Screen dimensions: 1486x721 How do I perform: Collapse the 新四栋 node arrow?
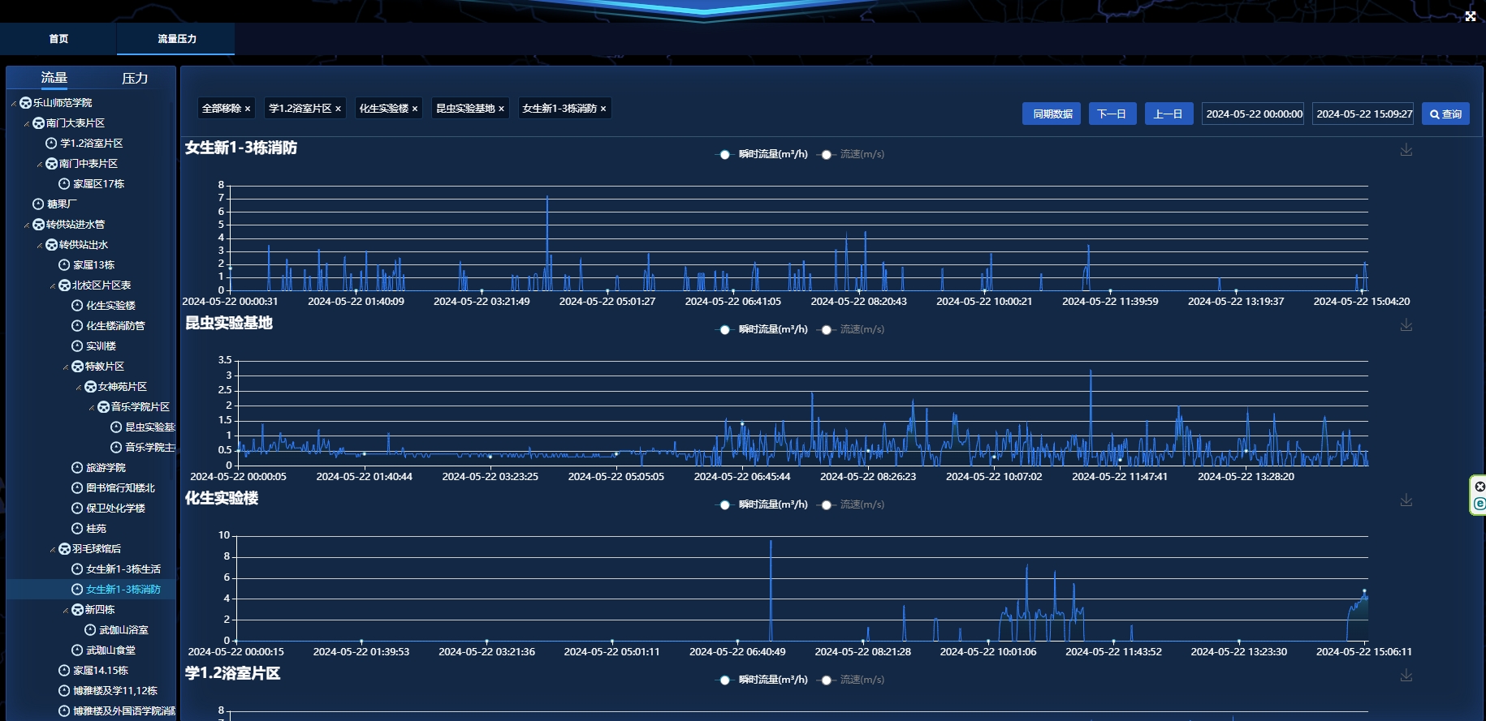click(66, 611)
